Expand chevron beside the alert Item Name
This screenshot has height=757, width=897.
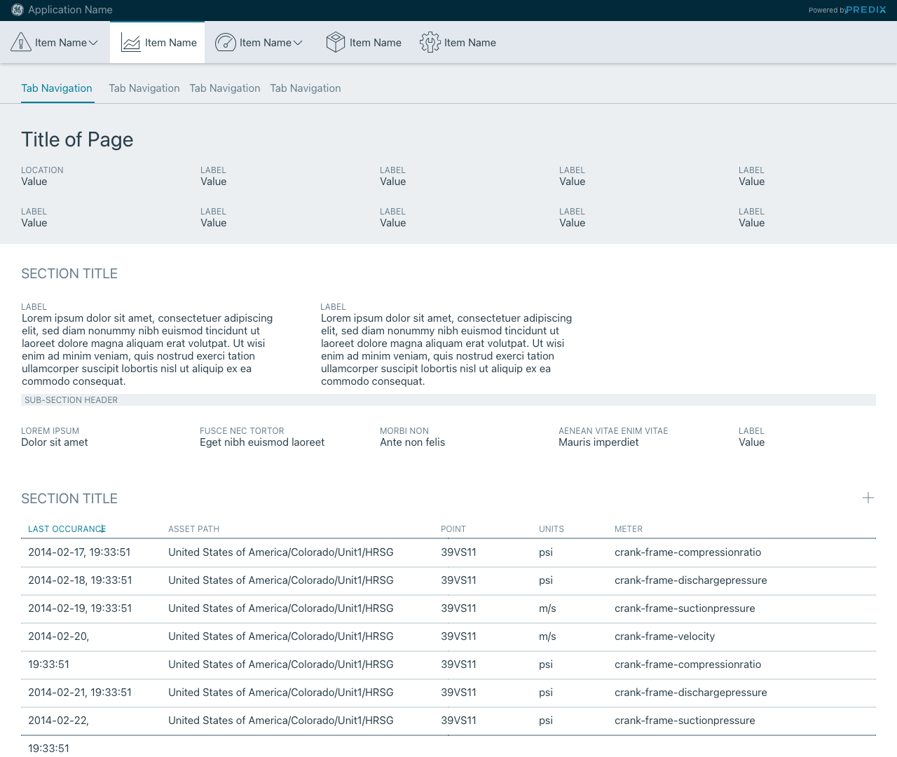coord(94,43)
